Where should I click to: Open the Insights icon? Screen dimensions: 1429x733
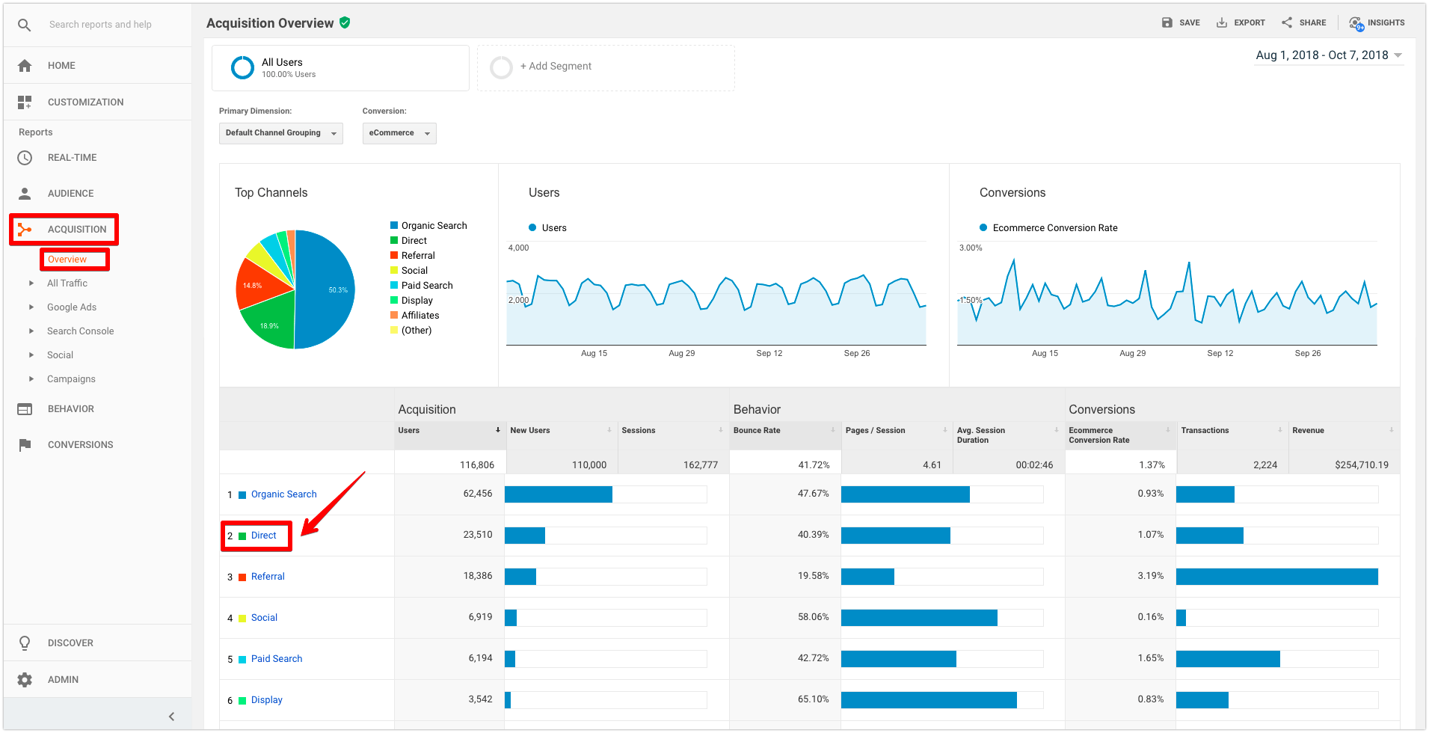pyautogui.click(x=1356, y=23)
